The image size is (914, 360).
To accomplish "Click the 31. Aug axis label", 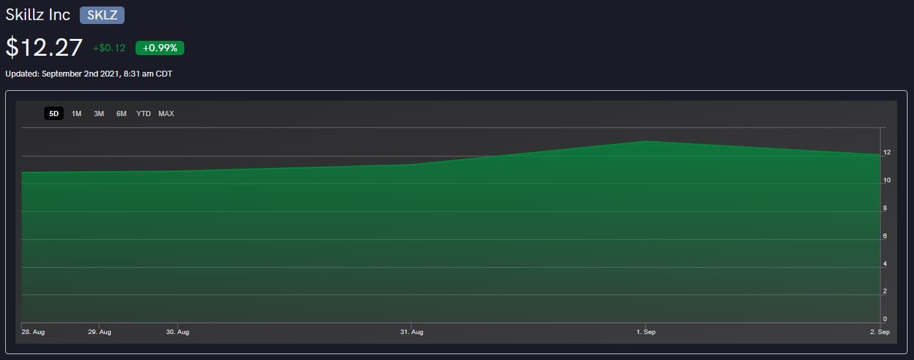I will point(411,332).
